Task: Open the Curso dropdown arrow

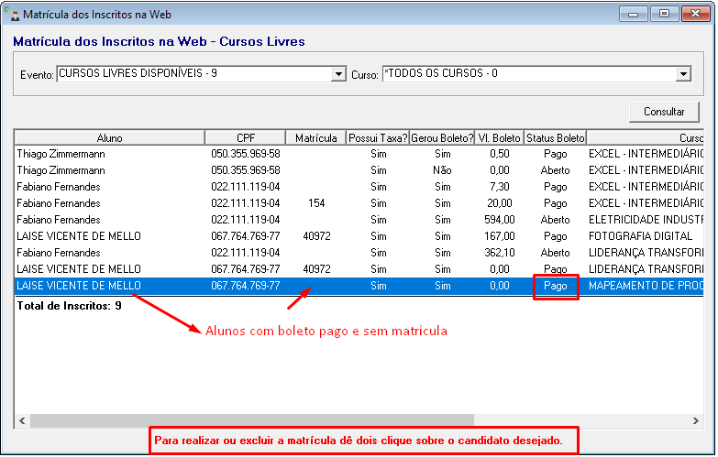Action: coord(683,74)
